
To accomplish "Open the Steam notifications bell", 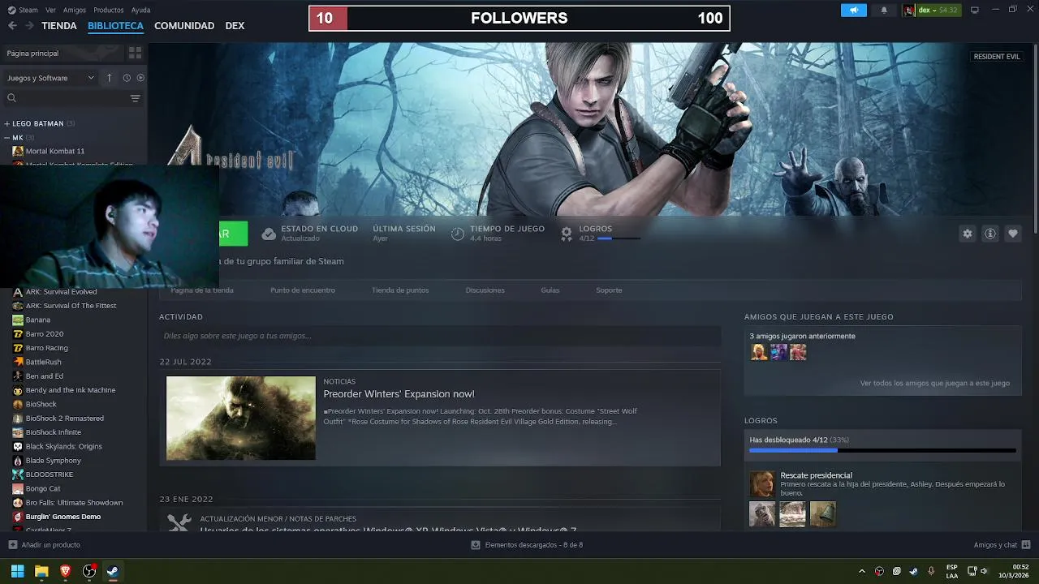I will coord(884,10).
